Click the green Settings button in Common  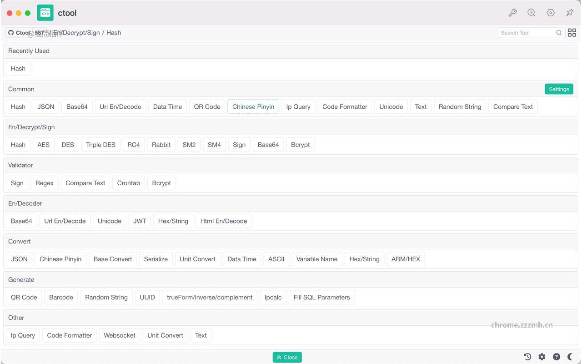pos(559,89)
